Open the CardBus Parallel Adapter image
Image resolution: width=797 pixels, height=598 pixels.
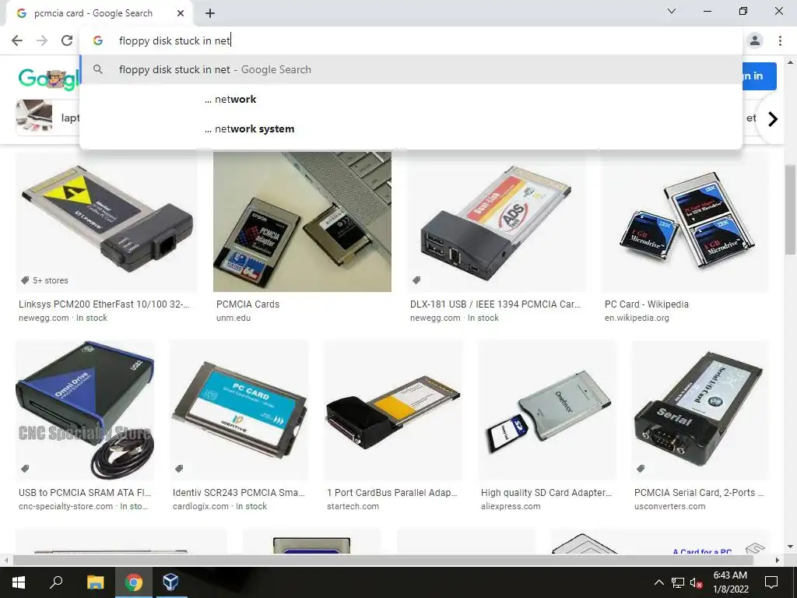tap(393, 410)
